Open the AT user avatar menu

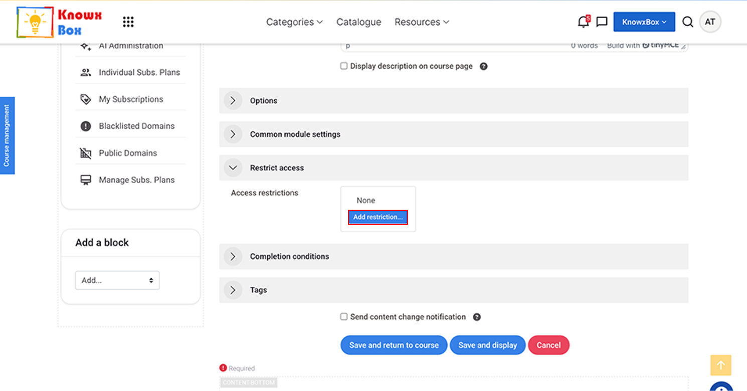(x=710, y=22)
